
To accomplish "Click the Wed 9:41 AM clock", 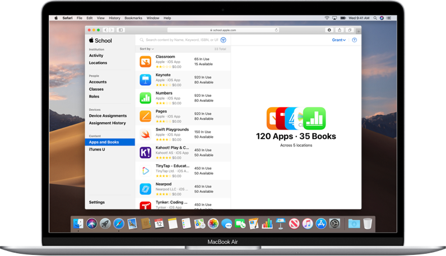I will tap(359, 18).
